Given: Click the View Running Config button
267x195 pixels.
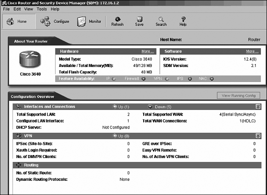Looking at the screenshot, I should click(x=239, y=95).
